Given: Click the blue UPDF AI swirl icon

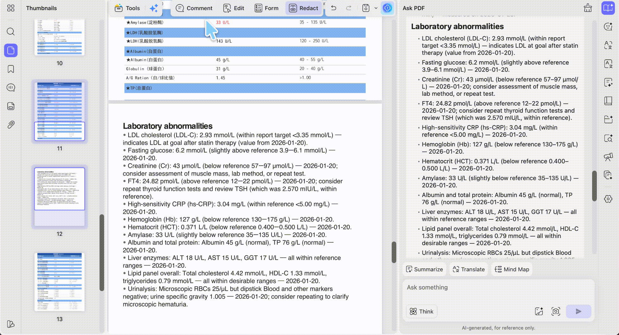Looking at the screenshot, I should click(387, 8).
